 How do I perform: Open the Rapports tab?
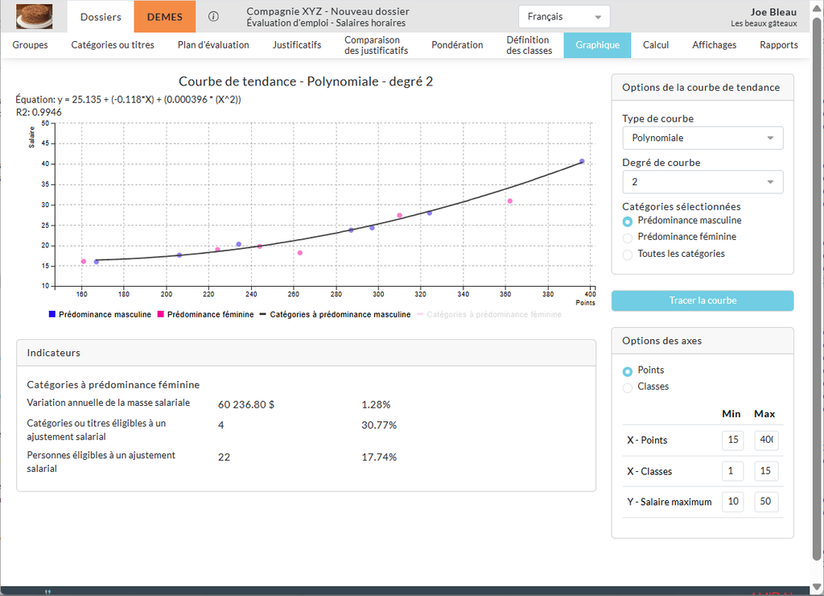779,45
